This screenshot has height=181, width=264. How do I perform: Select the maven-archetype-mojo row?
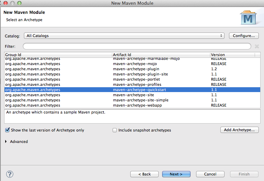tap(132, 64)
